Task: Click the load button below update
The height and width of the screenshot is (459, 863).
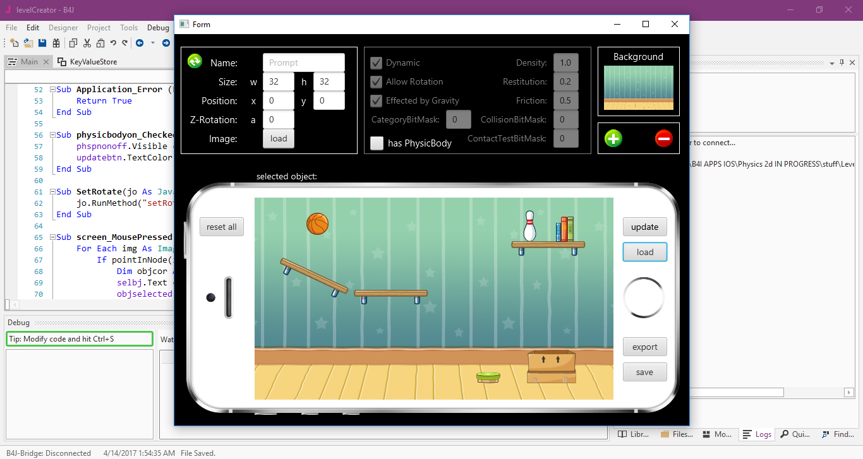Action: click(645, 252)
